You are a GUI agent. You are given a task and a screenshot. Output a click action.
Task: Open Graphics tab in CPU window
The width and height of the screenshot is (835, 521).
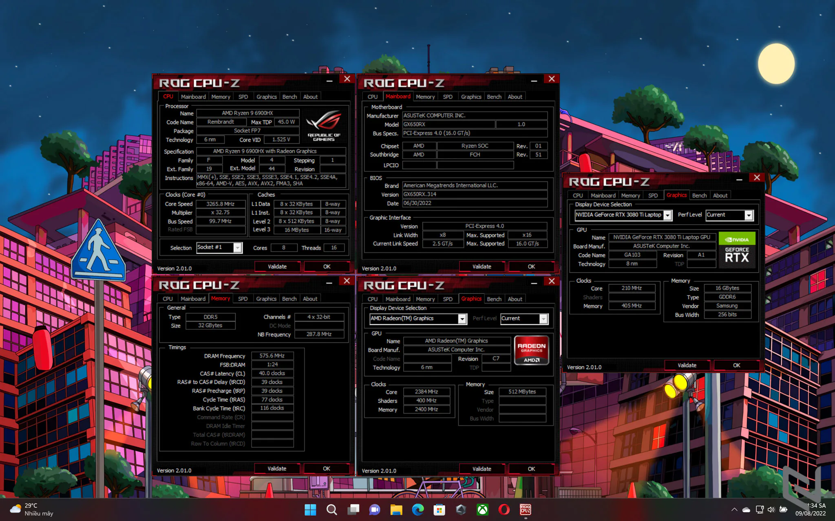coord(267,97)
